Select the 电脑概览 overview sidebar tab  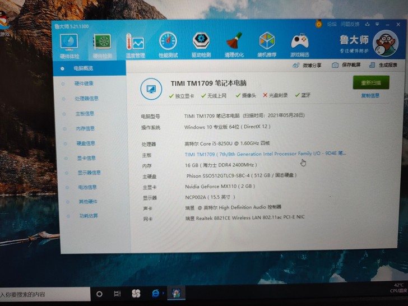(89, 68)
